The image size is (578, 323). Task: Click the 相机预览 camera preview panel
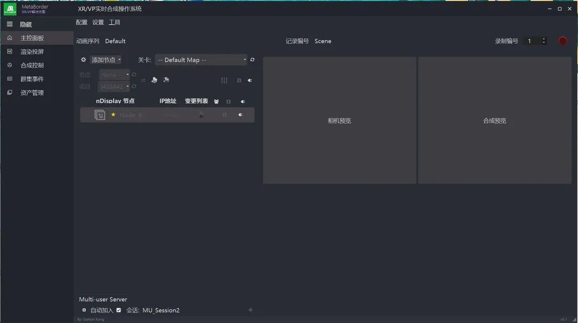(x=339, y=121)
